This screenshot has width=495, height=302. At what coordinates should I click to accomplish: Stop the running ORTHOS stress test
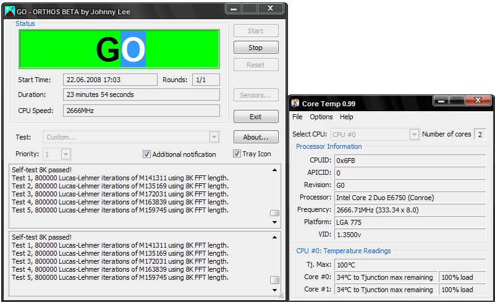256,48
